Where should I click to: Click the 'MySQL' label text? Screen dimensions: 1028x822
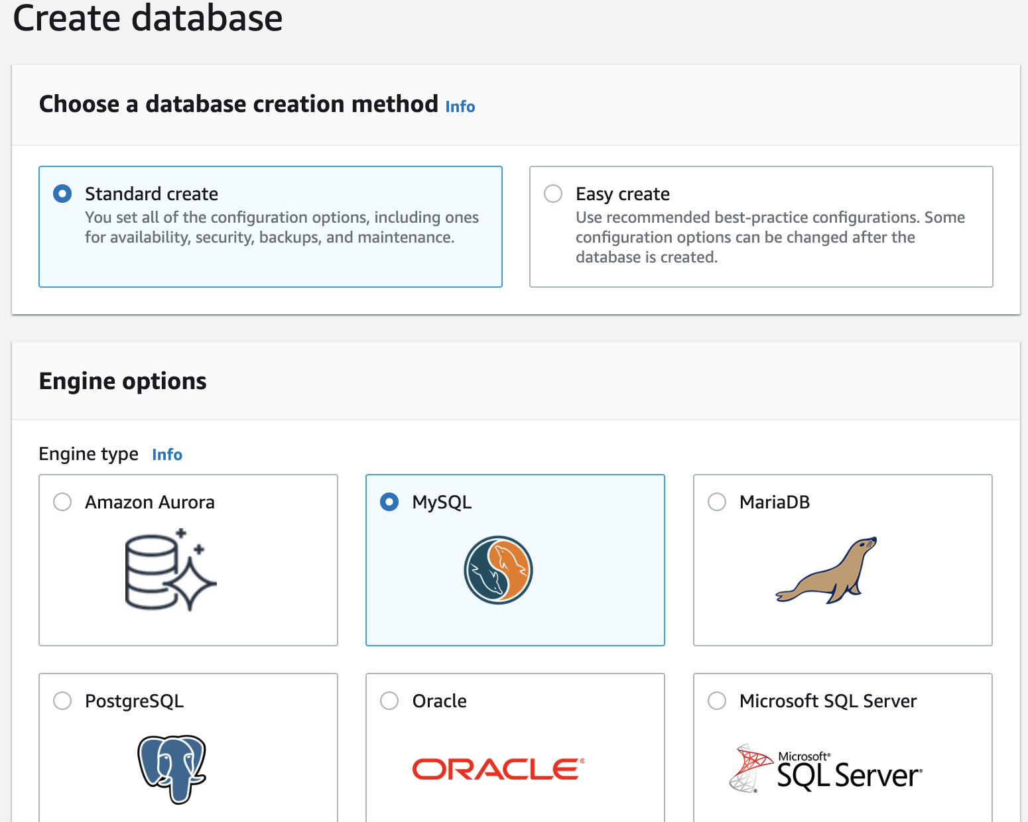[x=442, y=502]
